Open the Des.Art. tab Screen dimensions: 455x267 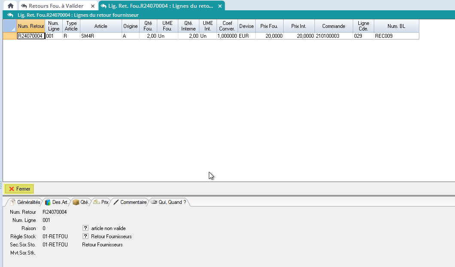[x=57, y=202]
